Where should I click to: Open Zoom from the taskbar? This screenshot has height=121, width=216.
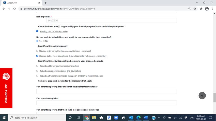116,117
